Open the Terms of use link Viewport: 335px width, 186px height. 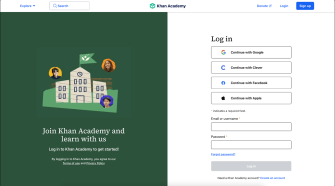(x=71, y=163)
